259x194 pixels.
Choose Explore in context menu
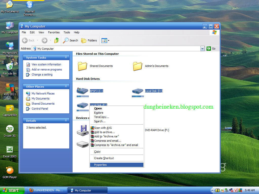click(116, 113)
